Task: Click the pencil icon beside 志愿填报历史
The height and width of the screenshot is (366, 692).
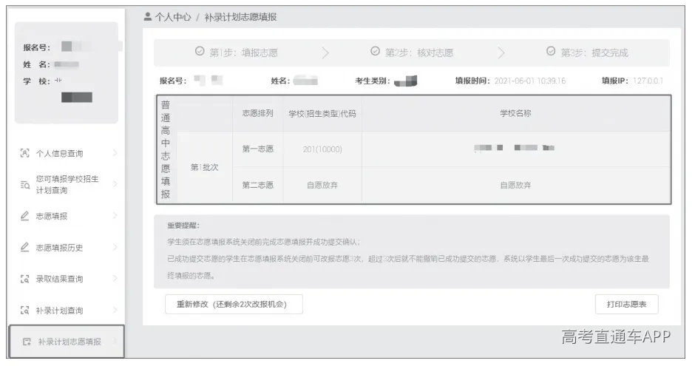Action: pyautogui.click(x=24, y=247)
